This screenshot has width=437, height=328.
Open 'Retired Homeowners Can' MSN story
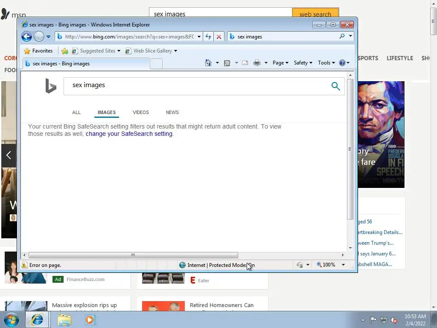pyautogui.click(x=221, y=305)
